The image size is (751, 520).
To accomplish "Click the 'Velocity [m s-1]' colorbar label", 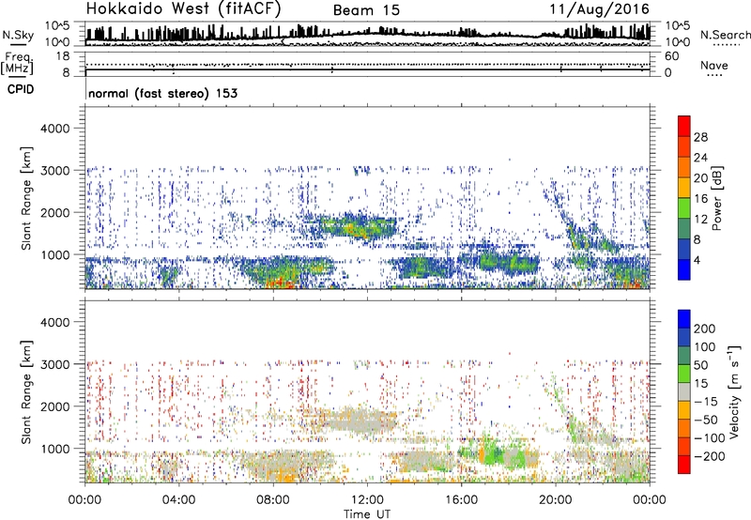I will click(x=734, y=391).
